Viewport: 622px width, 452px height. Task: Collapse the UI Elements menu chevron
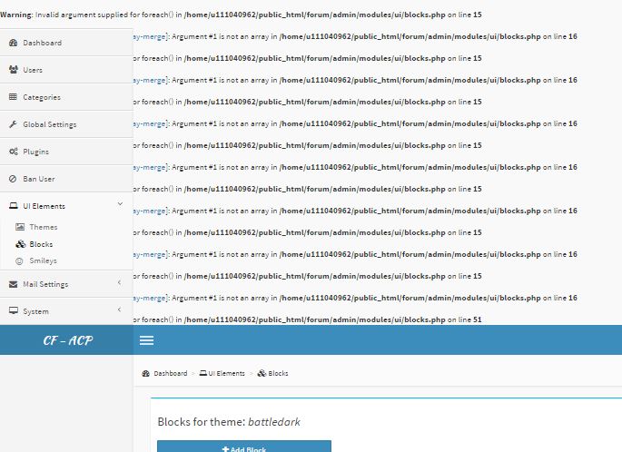[x=120, y=204]
